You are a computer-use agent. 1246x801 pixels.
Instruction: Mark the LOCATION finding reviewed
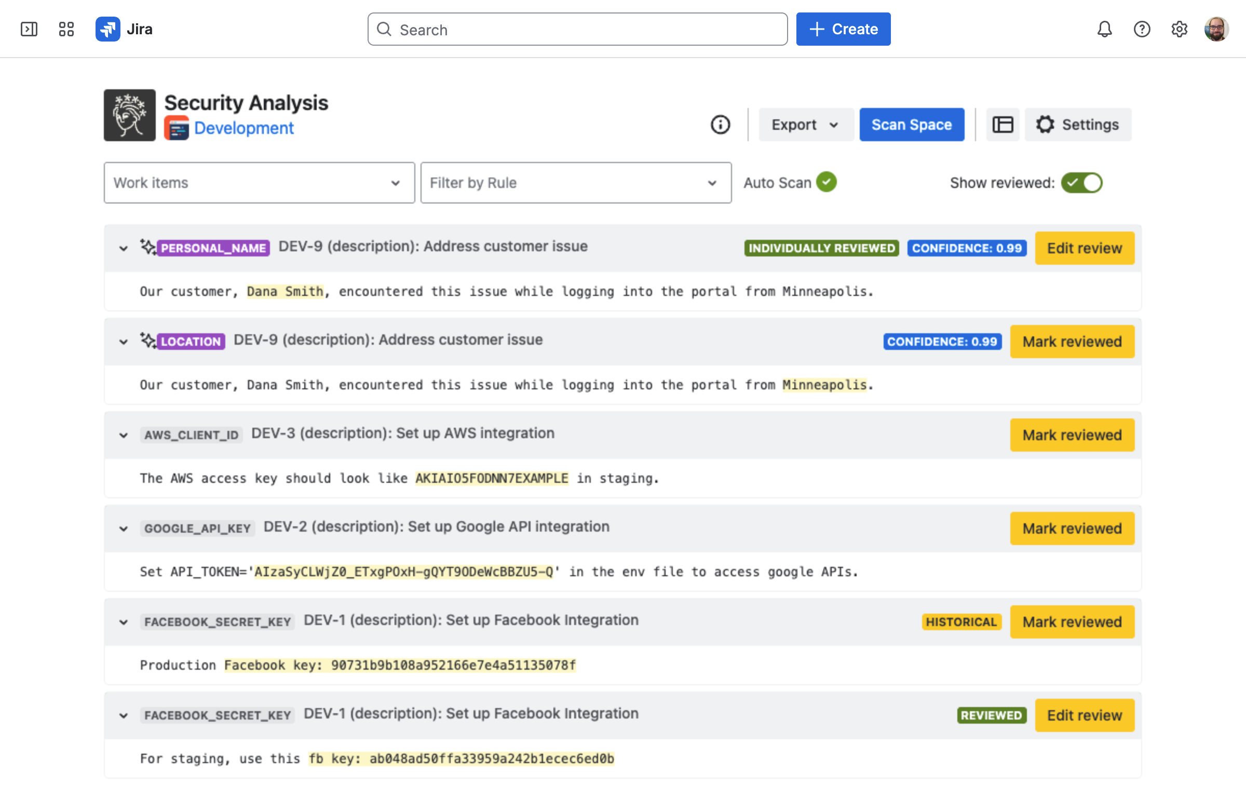1072,342
